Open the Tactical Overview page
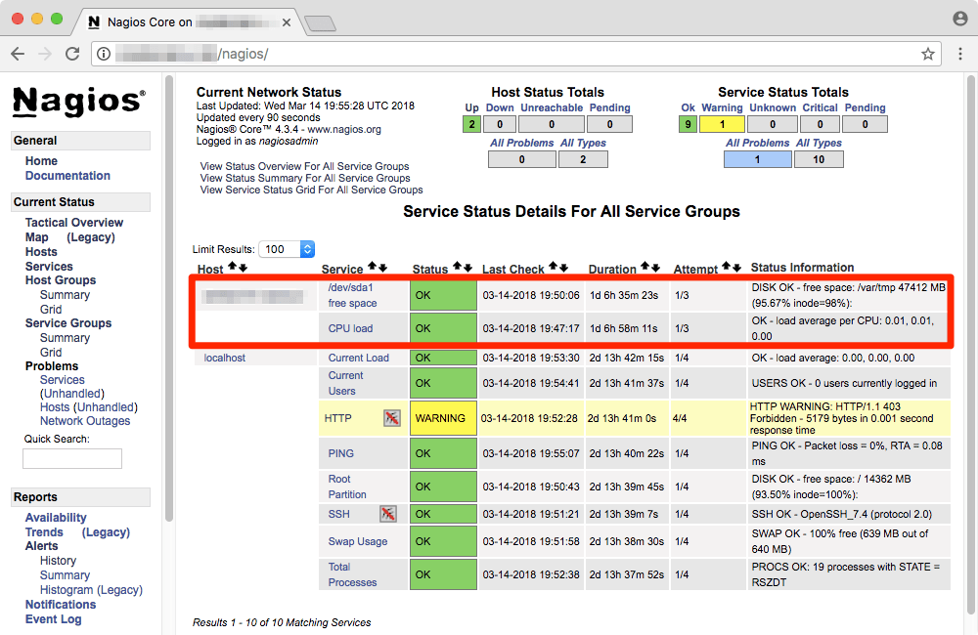Image resolution: width=978 pixels, height=635 pixels. point(73,222)
